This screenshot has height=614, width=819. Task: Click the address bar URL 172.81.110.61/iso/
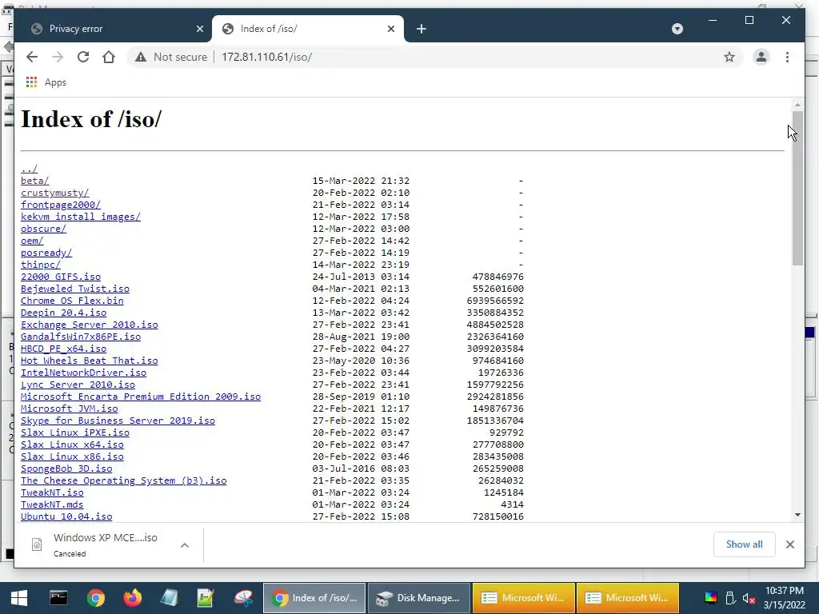tap(266, 57)
